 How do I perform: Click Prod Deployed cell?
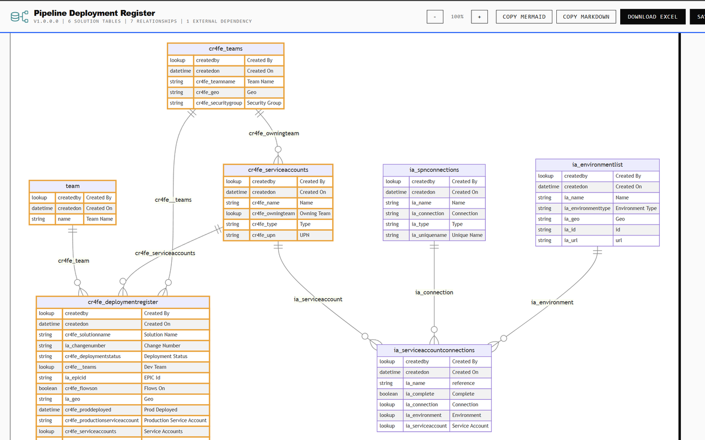[175, 410]
